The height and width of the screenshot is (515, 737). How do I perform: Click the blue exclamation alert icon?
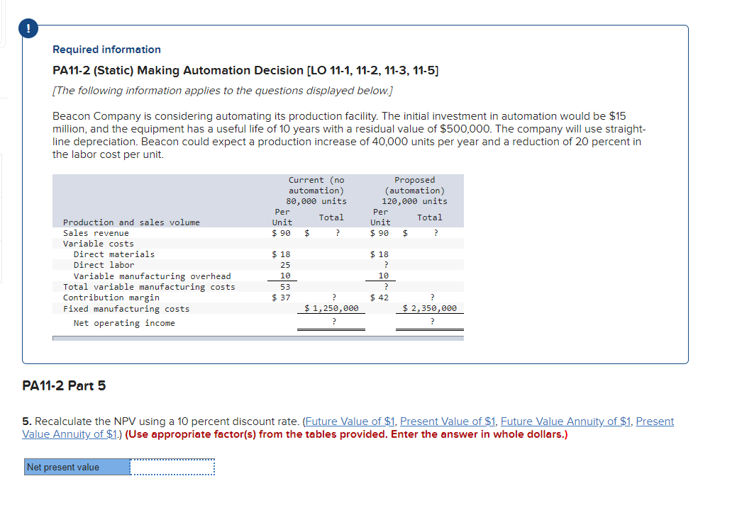click(x=28, y=28)
